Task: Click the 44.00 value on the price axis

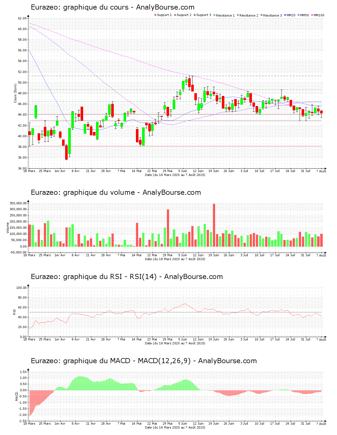Action: (22, 115)
